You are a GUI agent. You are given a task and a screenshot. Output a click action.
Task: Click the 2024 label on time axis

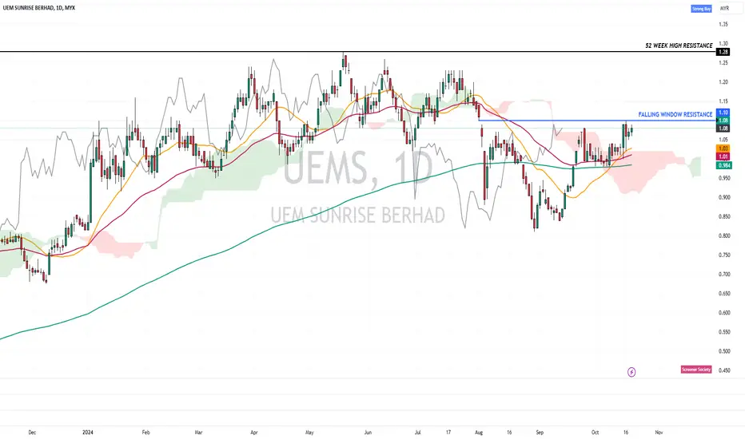(87, 433)
